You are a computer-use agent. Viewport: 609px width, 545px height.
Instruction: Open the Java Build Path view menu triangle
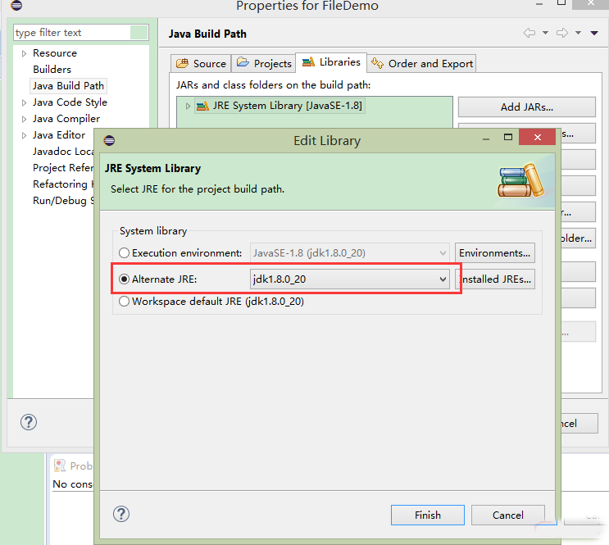coord(594,33)
